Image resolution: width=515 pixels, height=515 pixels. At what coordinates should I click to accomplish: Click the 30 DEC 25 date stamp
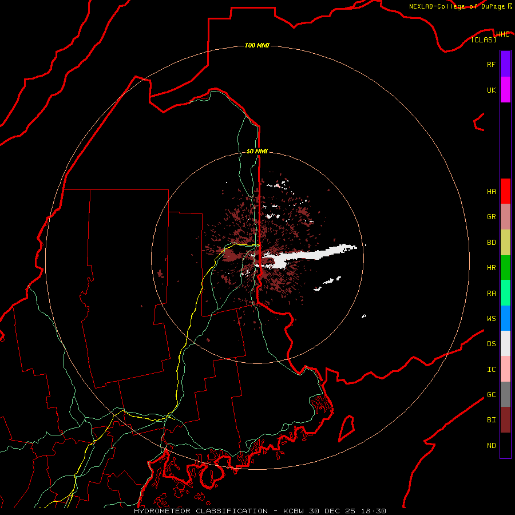point(332,511)
